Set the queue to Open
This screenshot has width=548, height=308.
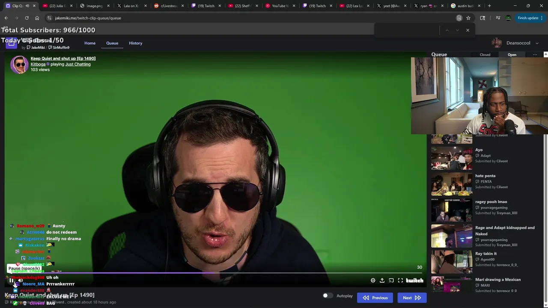[512, 55]
